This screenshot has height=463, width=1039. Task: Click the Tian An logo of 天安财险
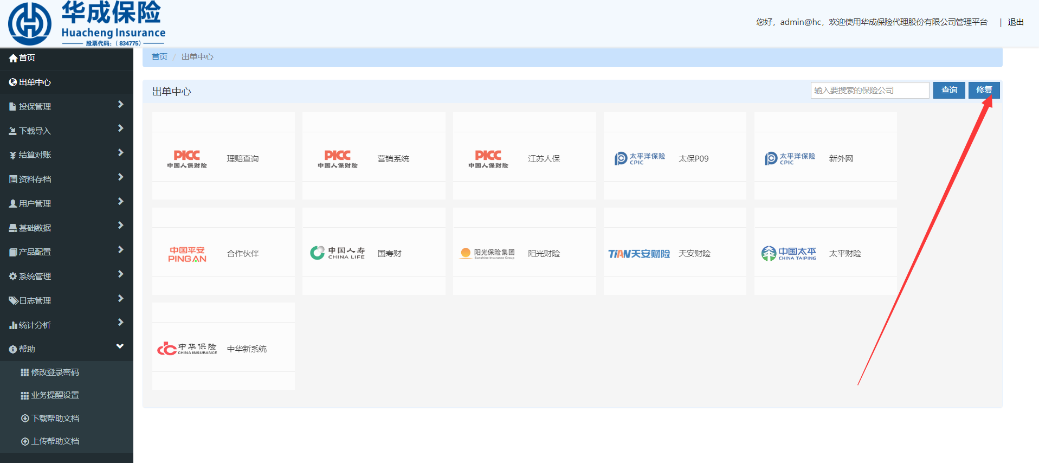[639, 254]
